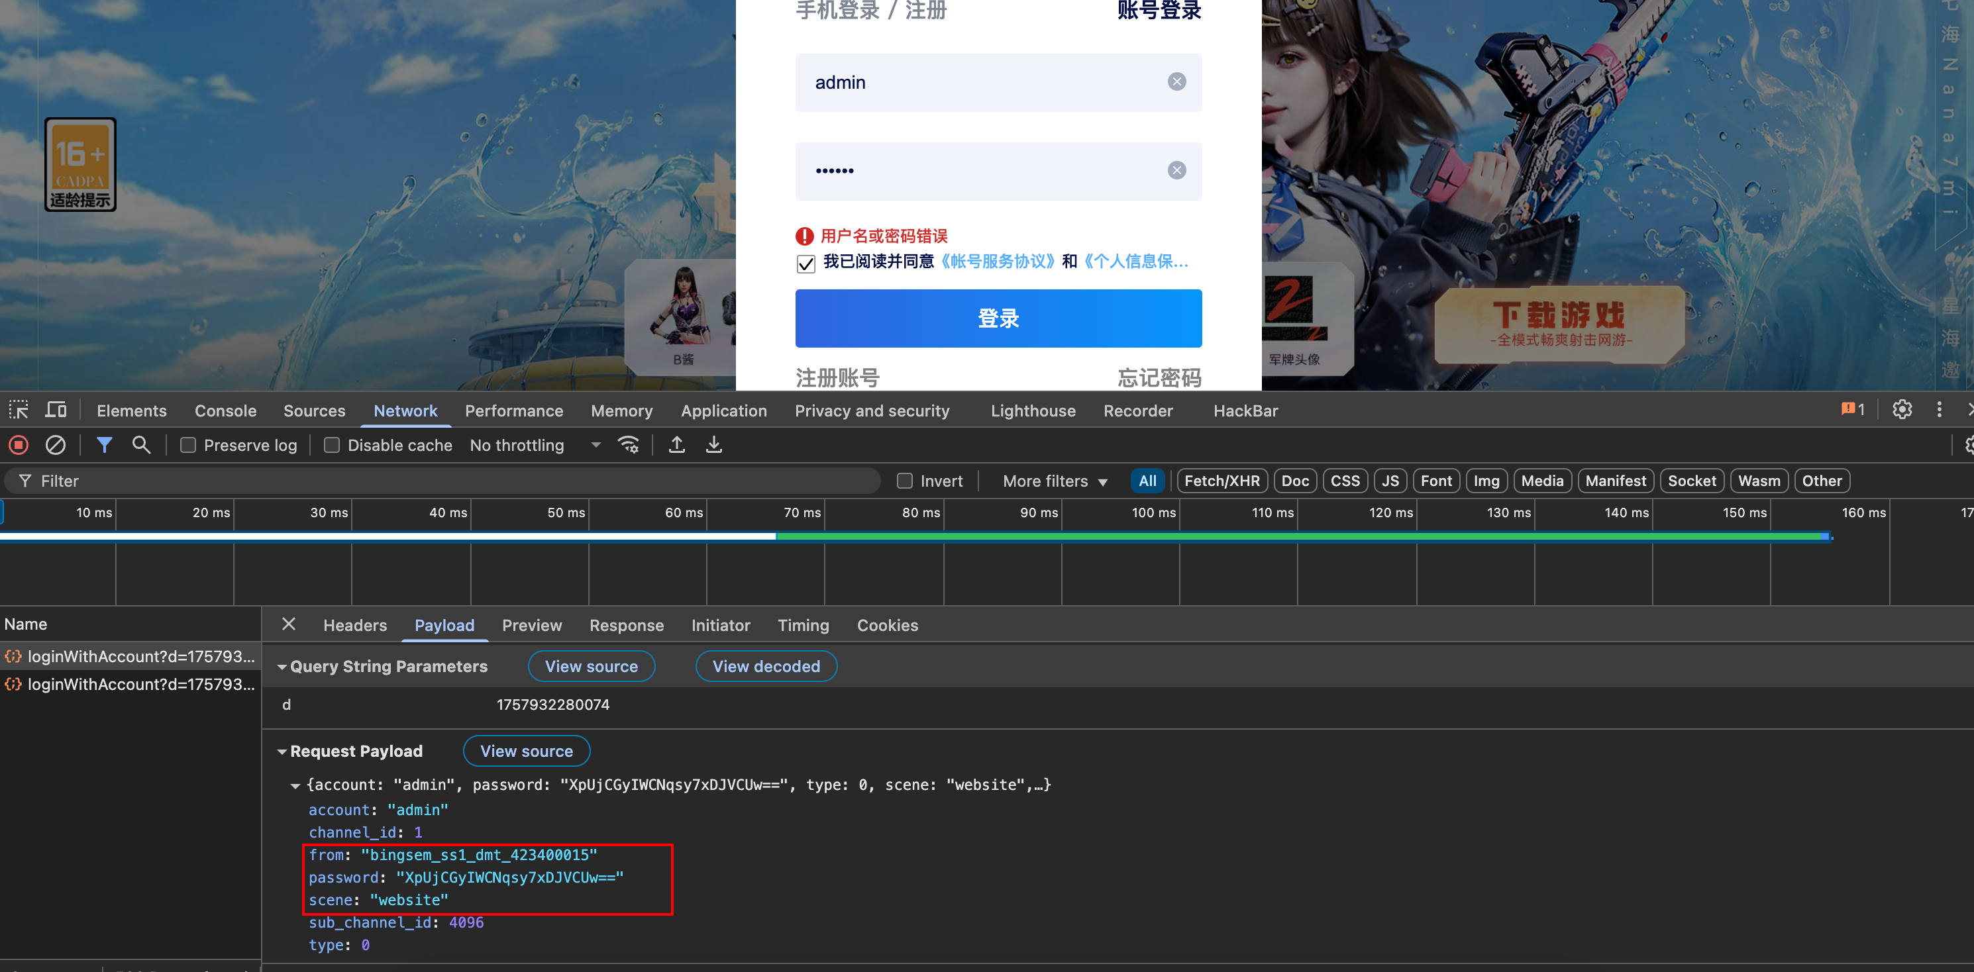Clear the network log

pos(55,445)
